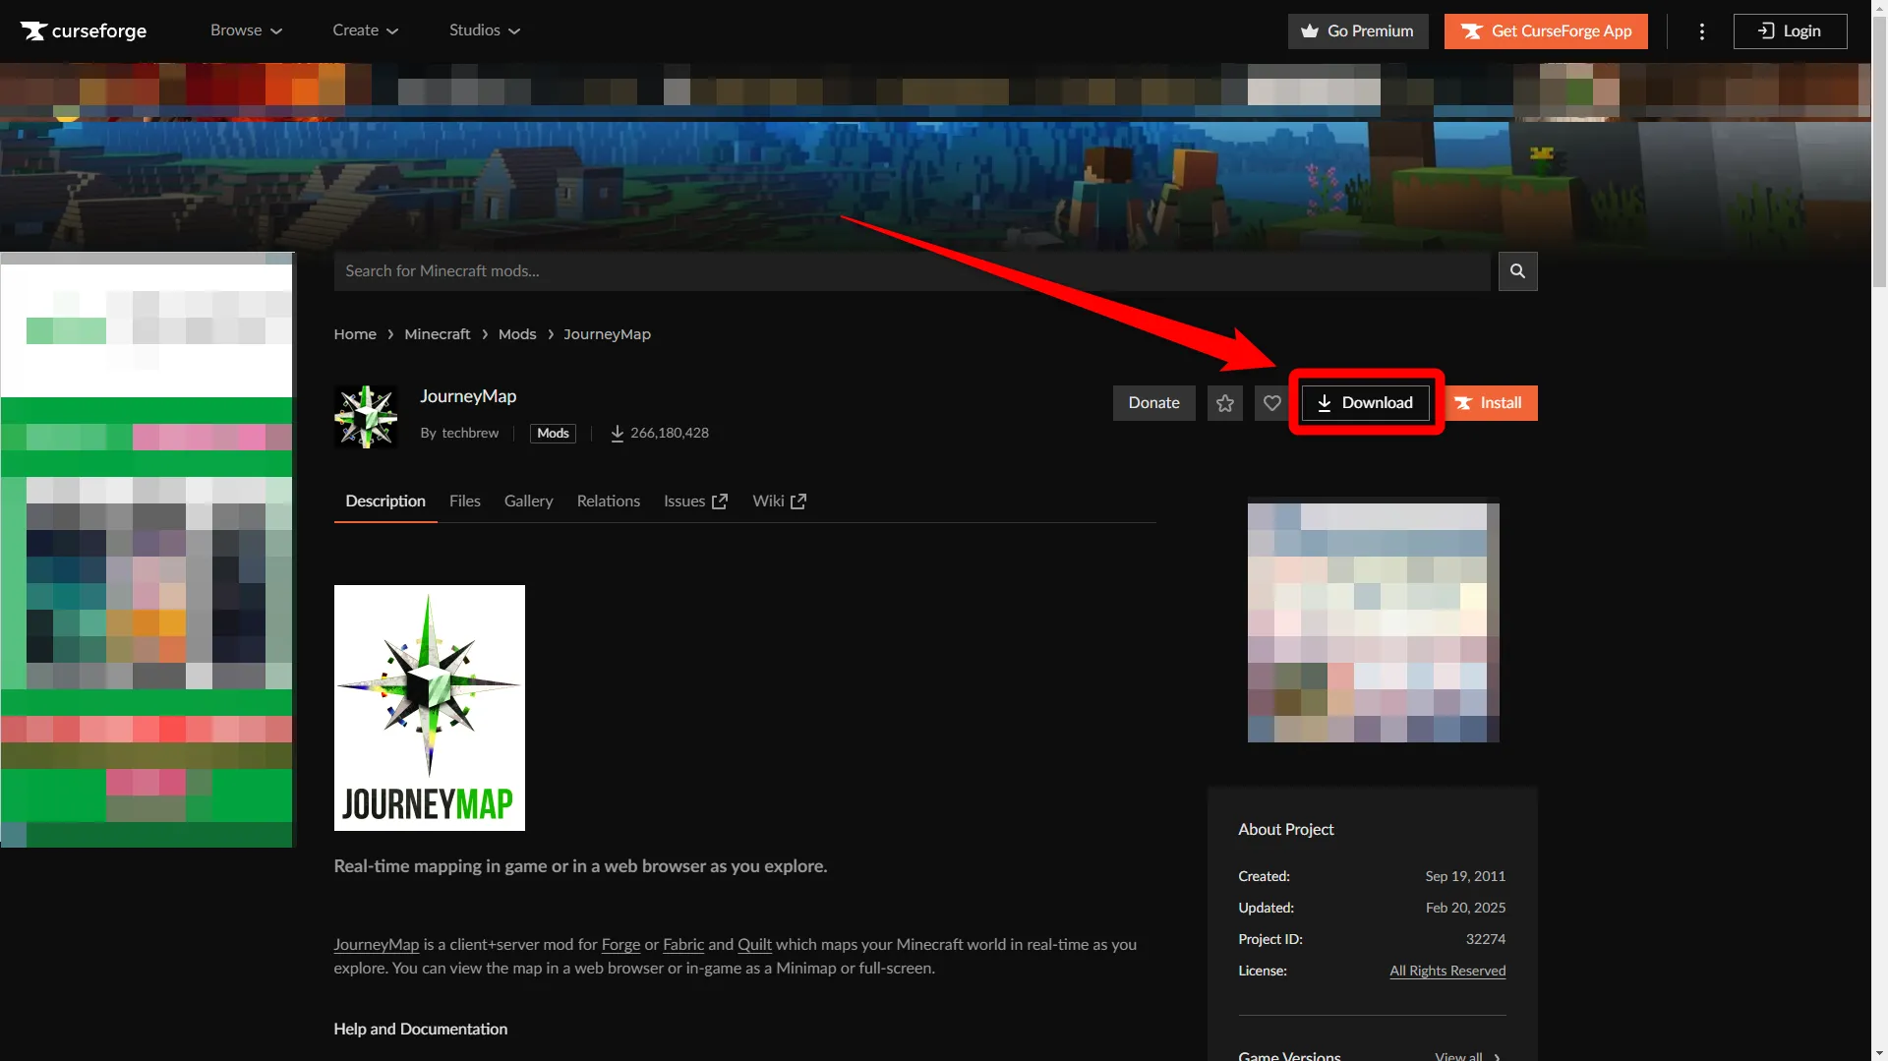Click the blurred sidebar advertisement image
The width and height of the screenshot is (1888, 1061).
pos(1373,623)
